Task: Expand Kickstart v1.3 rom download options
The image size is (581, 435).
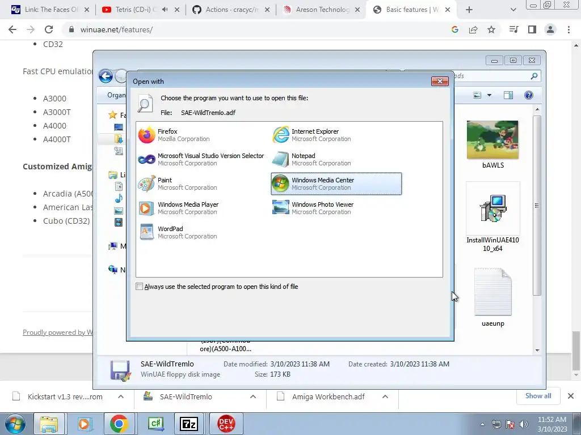Action: (x=121, y=396)
